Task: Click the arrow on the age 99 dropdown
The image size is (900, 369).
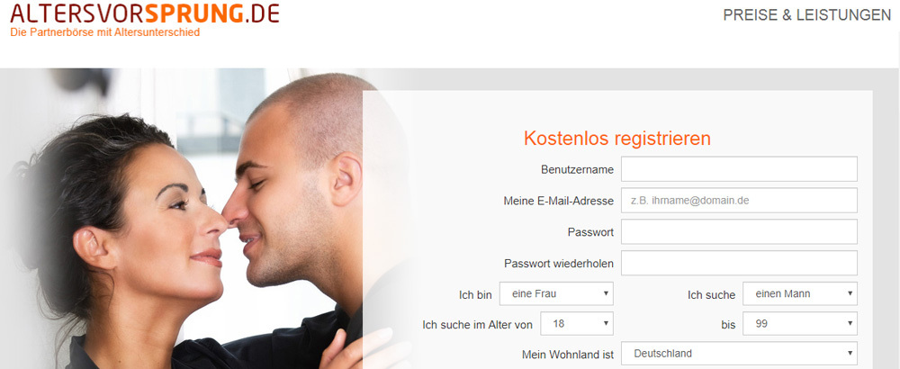Action: pos(850,324)
